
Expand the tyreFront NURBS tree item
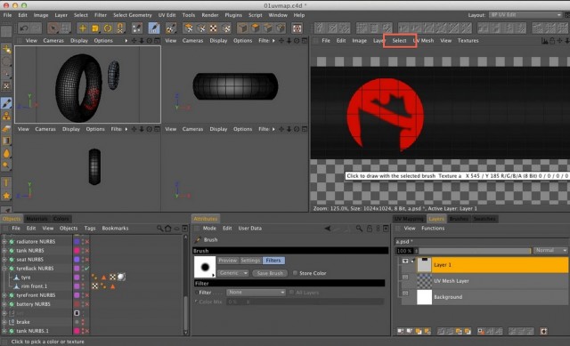click(x=4, y=295)
